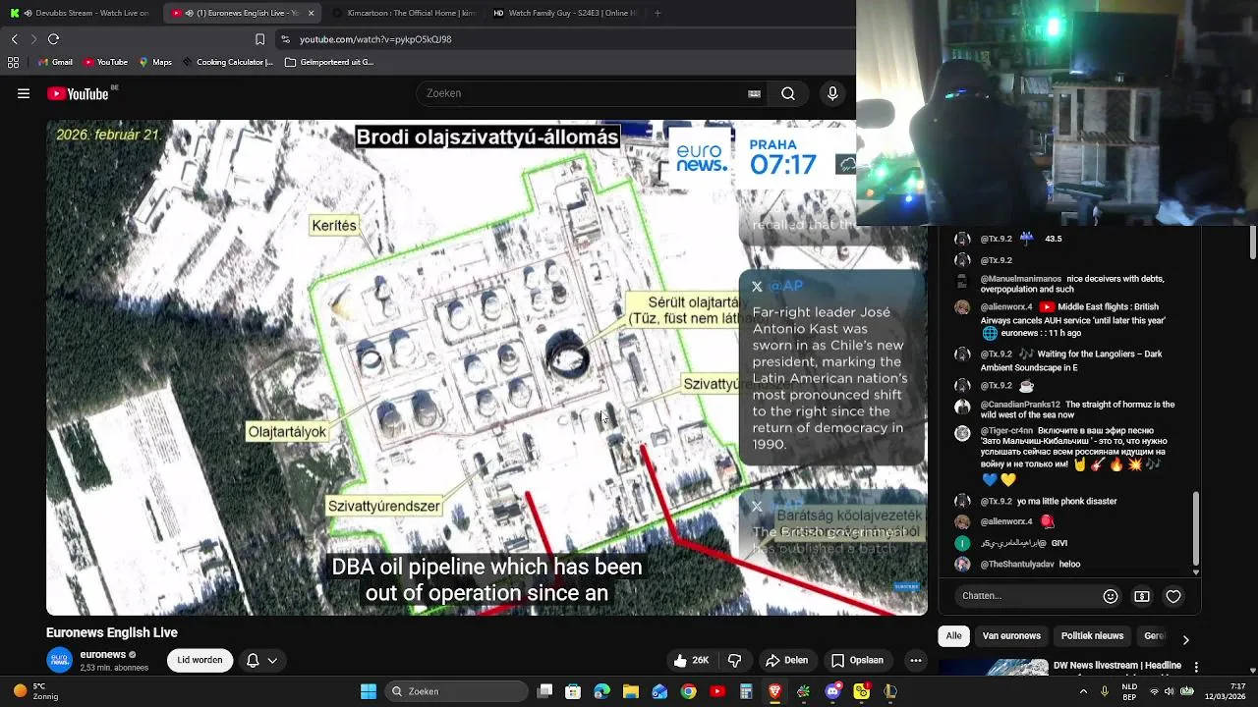The width and height of the screenshot is (1258, 707).
Task: Switch to Devubbs Stream browser tab
Action: coord(79,13)
